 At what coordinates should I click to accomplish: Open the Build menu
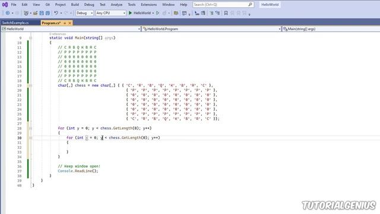coord(75,5)
